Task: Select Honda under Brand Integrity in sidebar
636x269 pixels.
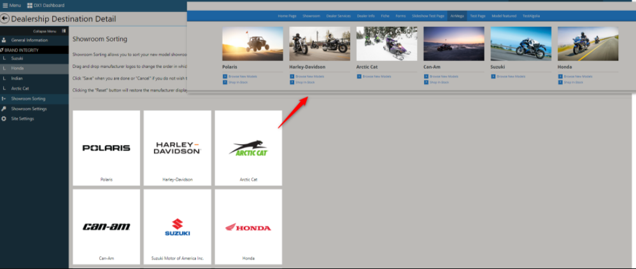Action: point(34,69)
